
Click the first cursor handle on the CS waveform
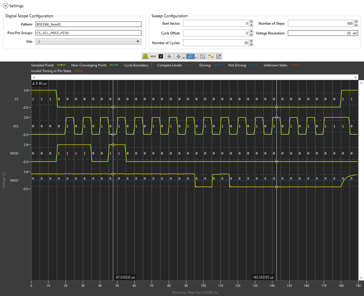113,107
